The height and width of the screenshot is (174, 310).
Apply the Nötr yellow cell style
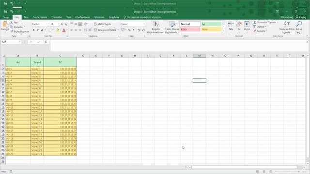[x=211, y=29]
